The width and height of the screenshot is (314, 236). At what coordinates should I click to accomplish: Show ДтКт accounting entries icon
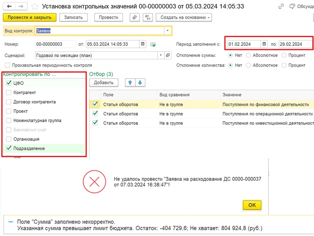[x=148, y=17]
